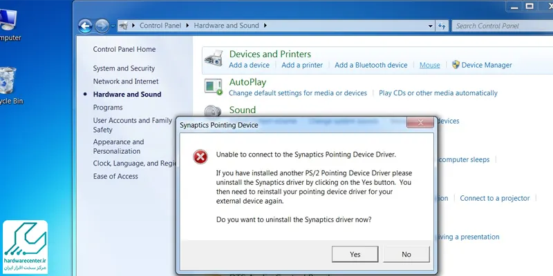This screenshot has width=553, height=276.
Task: Click Add a Bluetooth device link
Action: [x=371, y=65]
